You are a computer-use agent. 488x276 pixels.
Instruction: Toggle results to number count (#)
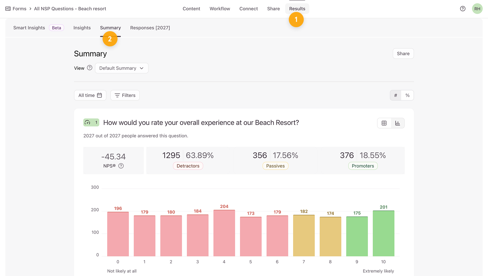pos(395,95)
